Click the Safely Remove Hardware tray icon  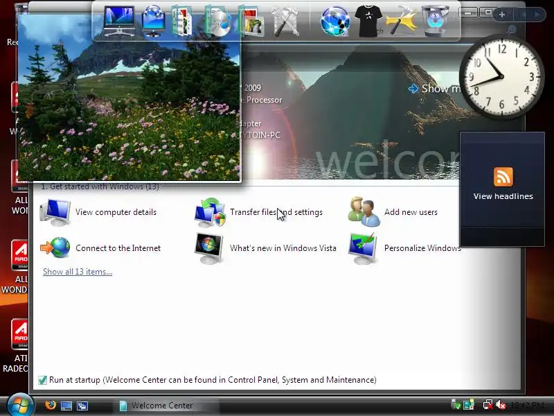(456, 404)
